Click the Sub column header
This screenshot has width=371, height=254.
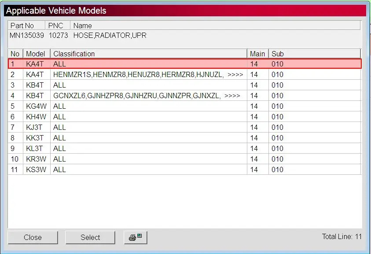(315, 54)
